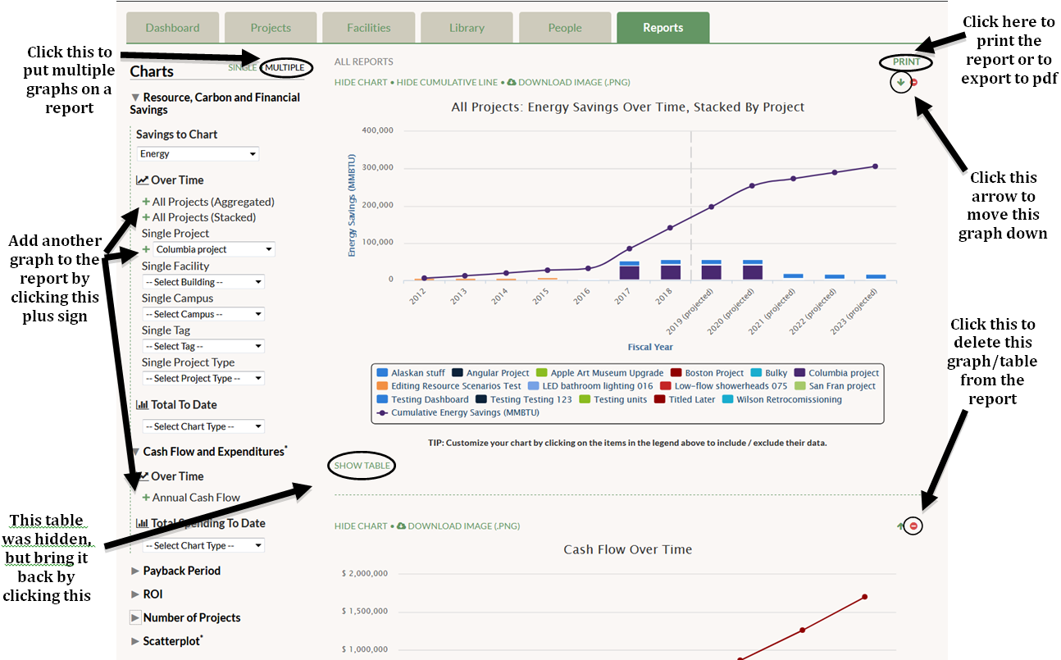Switch to the Dashboard tab
This screenshot has height=660, width=1061.
point(172,28)
